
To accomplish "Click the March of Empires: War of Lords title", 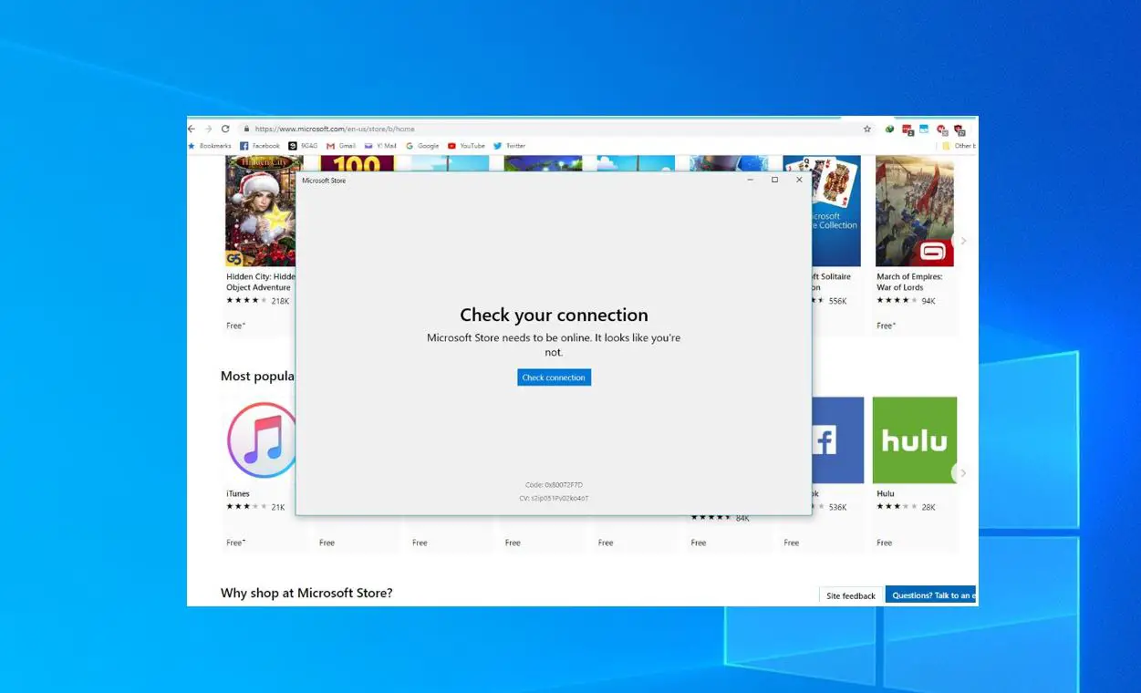I will tap(909, 282).
